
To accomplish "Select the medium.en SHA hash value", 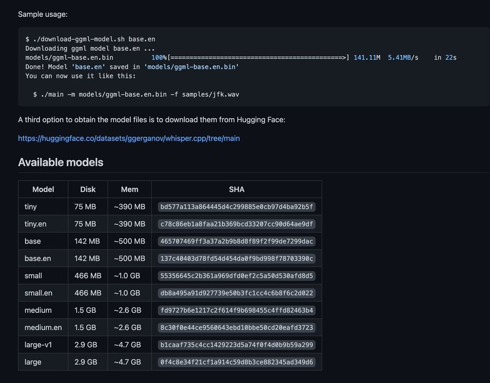I will coord(237,328).
